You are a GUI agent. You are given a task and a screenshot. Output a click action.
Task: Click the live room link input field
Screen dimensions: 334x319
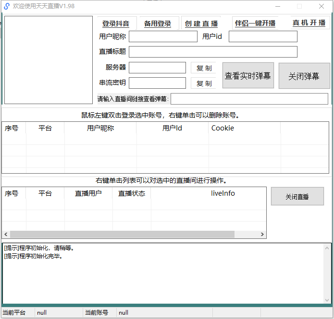249,99
